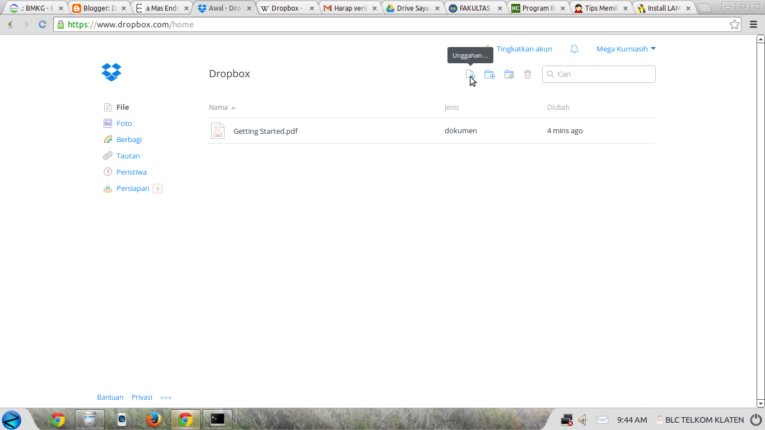
Task: Open the footer more-options dots
Action: pyautogui.click(x=166, y=398)
